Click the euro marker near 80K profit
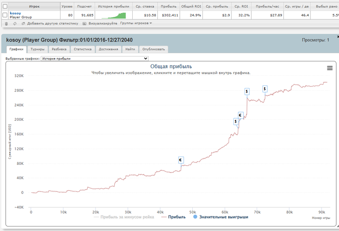The width and height of the screenshot is (339, 231). [x=181, y=160]
